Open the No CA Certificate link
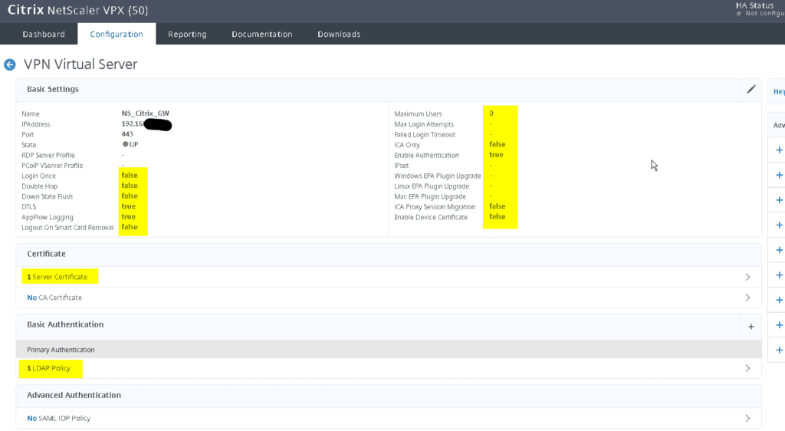The image size is (785, 431). (x=54, y=298)
